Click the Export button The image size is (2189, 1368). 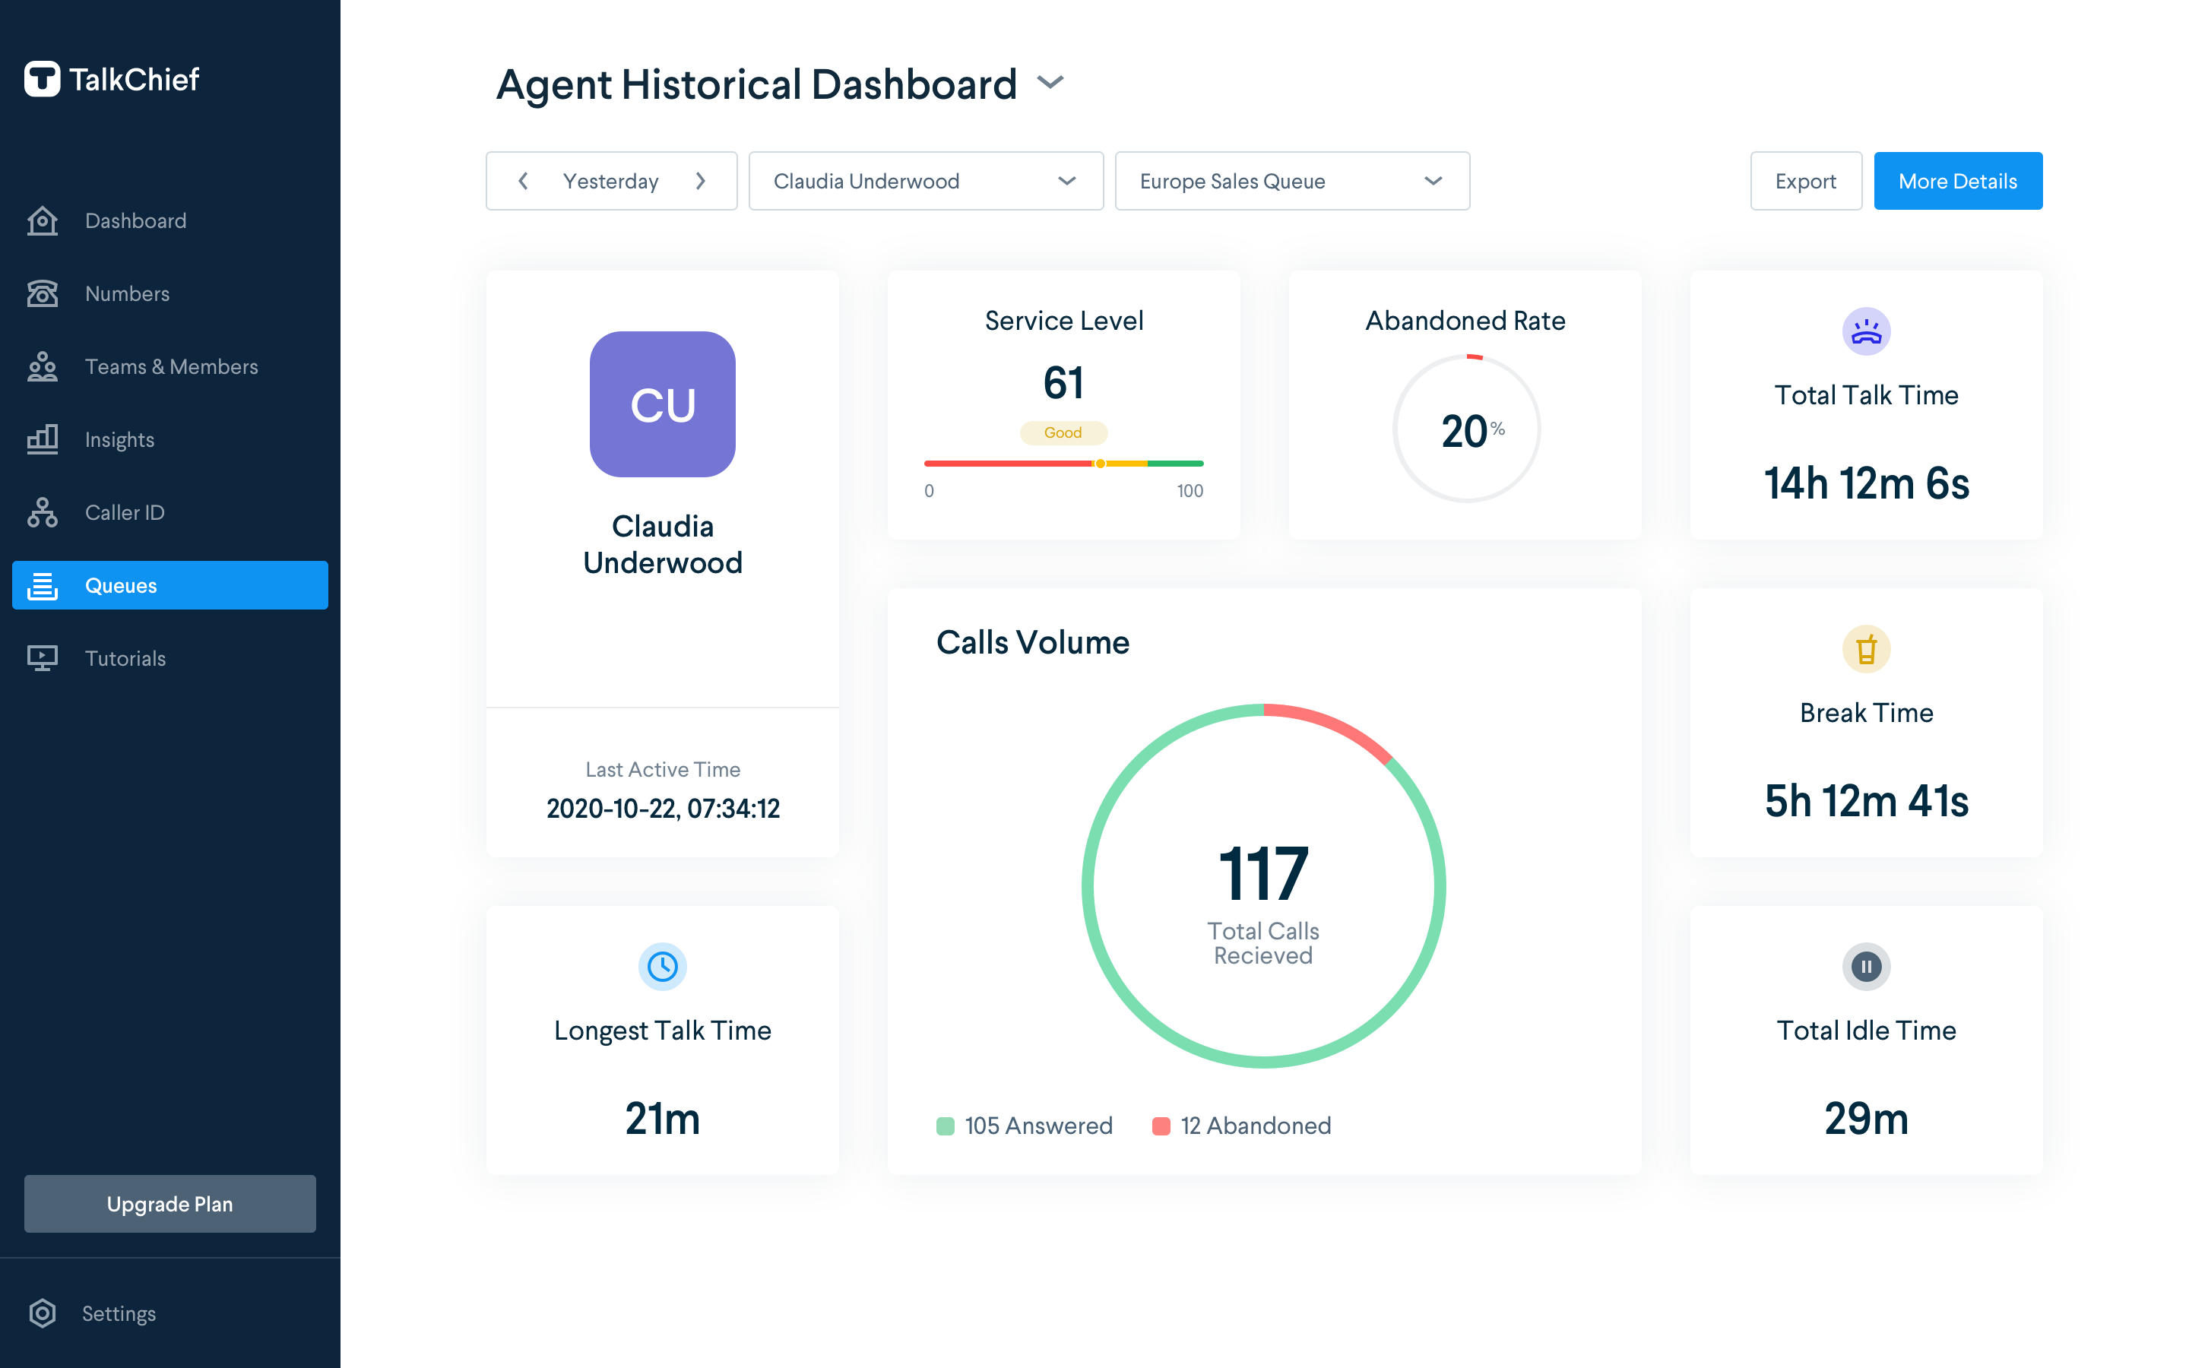pyautogui.click(x=1805, y=181)
